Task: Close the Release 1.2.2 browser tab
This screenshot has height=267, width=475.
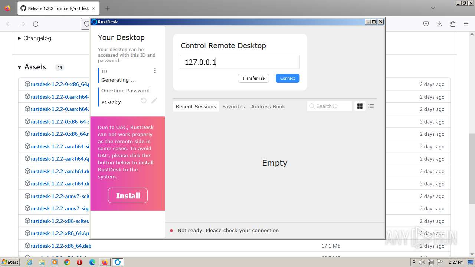Action: pos(94,8)
